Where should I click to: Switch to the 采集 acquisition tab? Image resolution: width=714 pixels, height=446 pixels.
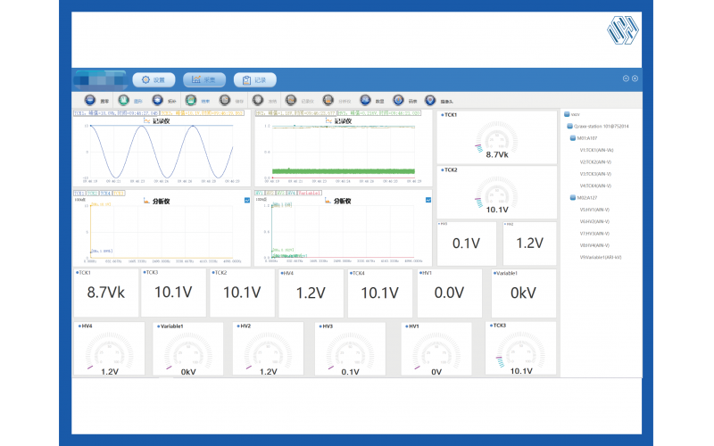pos(203,79)
